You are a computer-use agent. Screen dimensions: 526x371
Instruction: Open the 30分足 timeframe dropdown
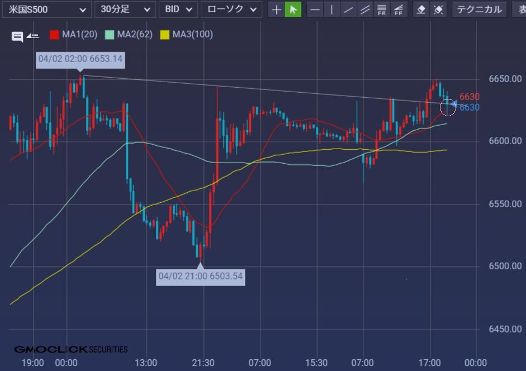[x=125, y=9]
